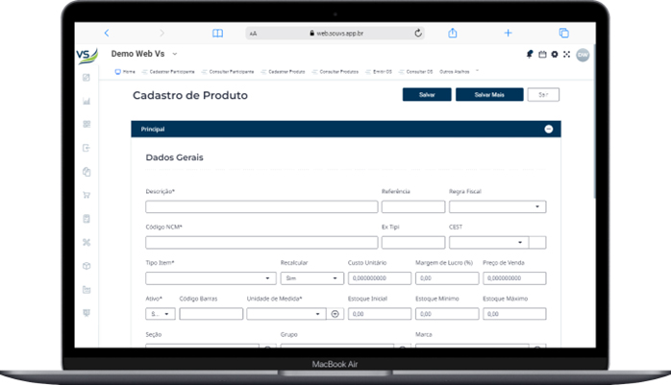This screenshot has width=671, height=385.
Task: Open the CEST dropdown
Action: (488, 242)
